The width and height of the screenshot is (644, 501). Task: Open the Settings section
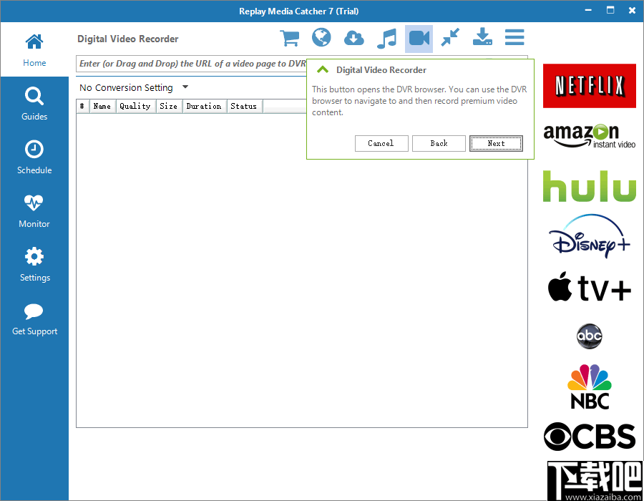click(34, 265)
